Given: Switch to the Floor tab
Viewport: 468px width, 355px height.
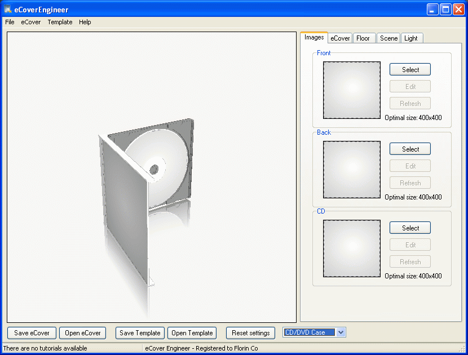Looking at the screenshot, I should pos(364,38).
